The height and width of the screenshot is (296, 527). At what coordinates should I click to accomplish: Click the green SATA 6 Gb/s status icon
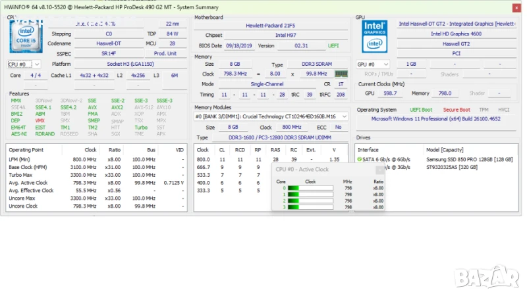360,159
